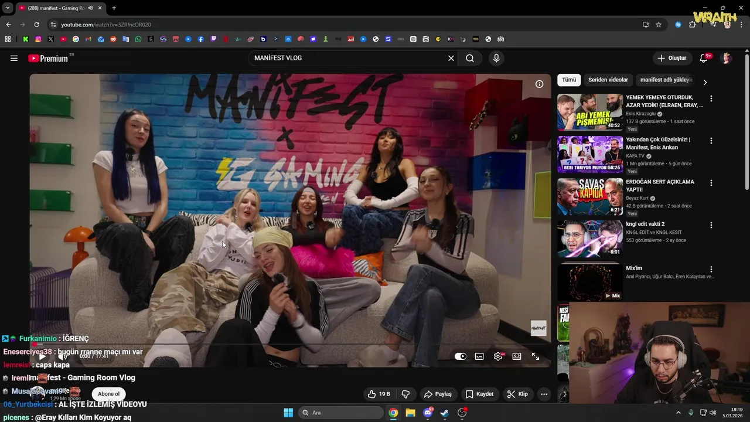Select the Tümü filter chip
The height and width of the screenshot is (422, 750).
click(x=569, y=80)
